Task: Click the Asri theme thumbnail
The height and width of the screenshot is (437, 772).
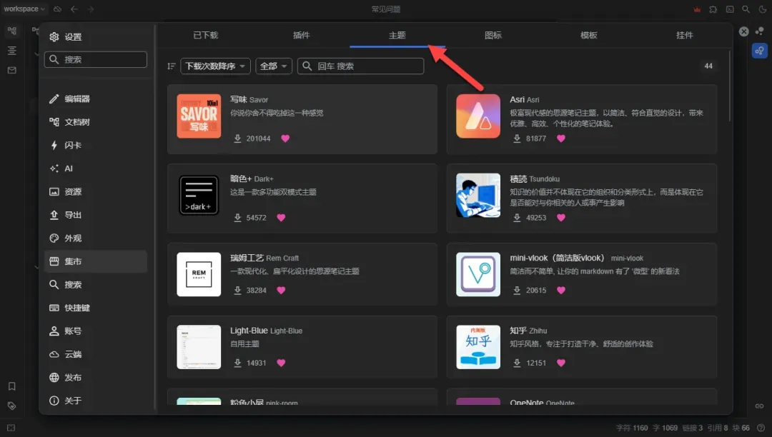Action: 478,116
